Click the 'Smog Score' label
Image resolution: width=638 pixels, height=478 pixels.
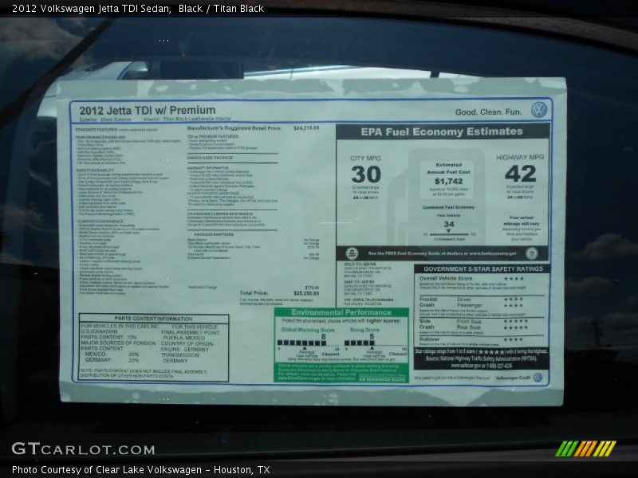point(364,330)
